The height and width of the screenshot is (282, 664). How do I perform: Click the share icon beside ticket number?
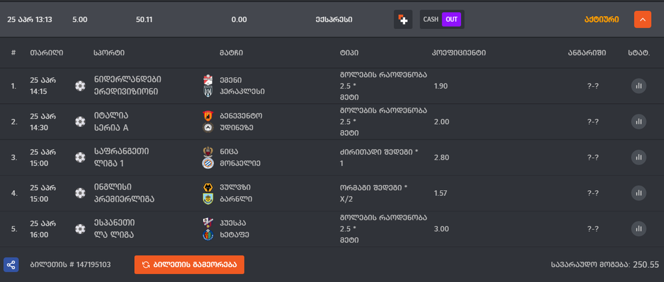[11, 265]
